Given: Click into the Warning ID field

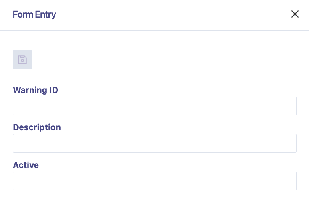Looking at the screenshot, I should 154,106.
